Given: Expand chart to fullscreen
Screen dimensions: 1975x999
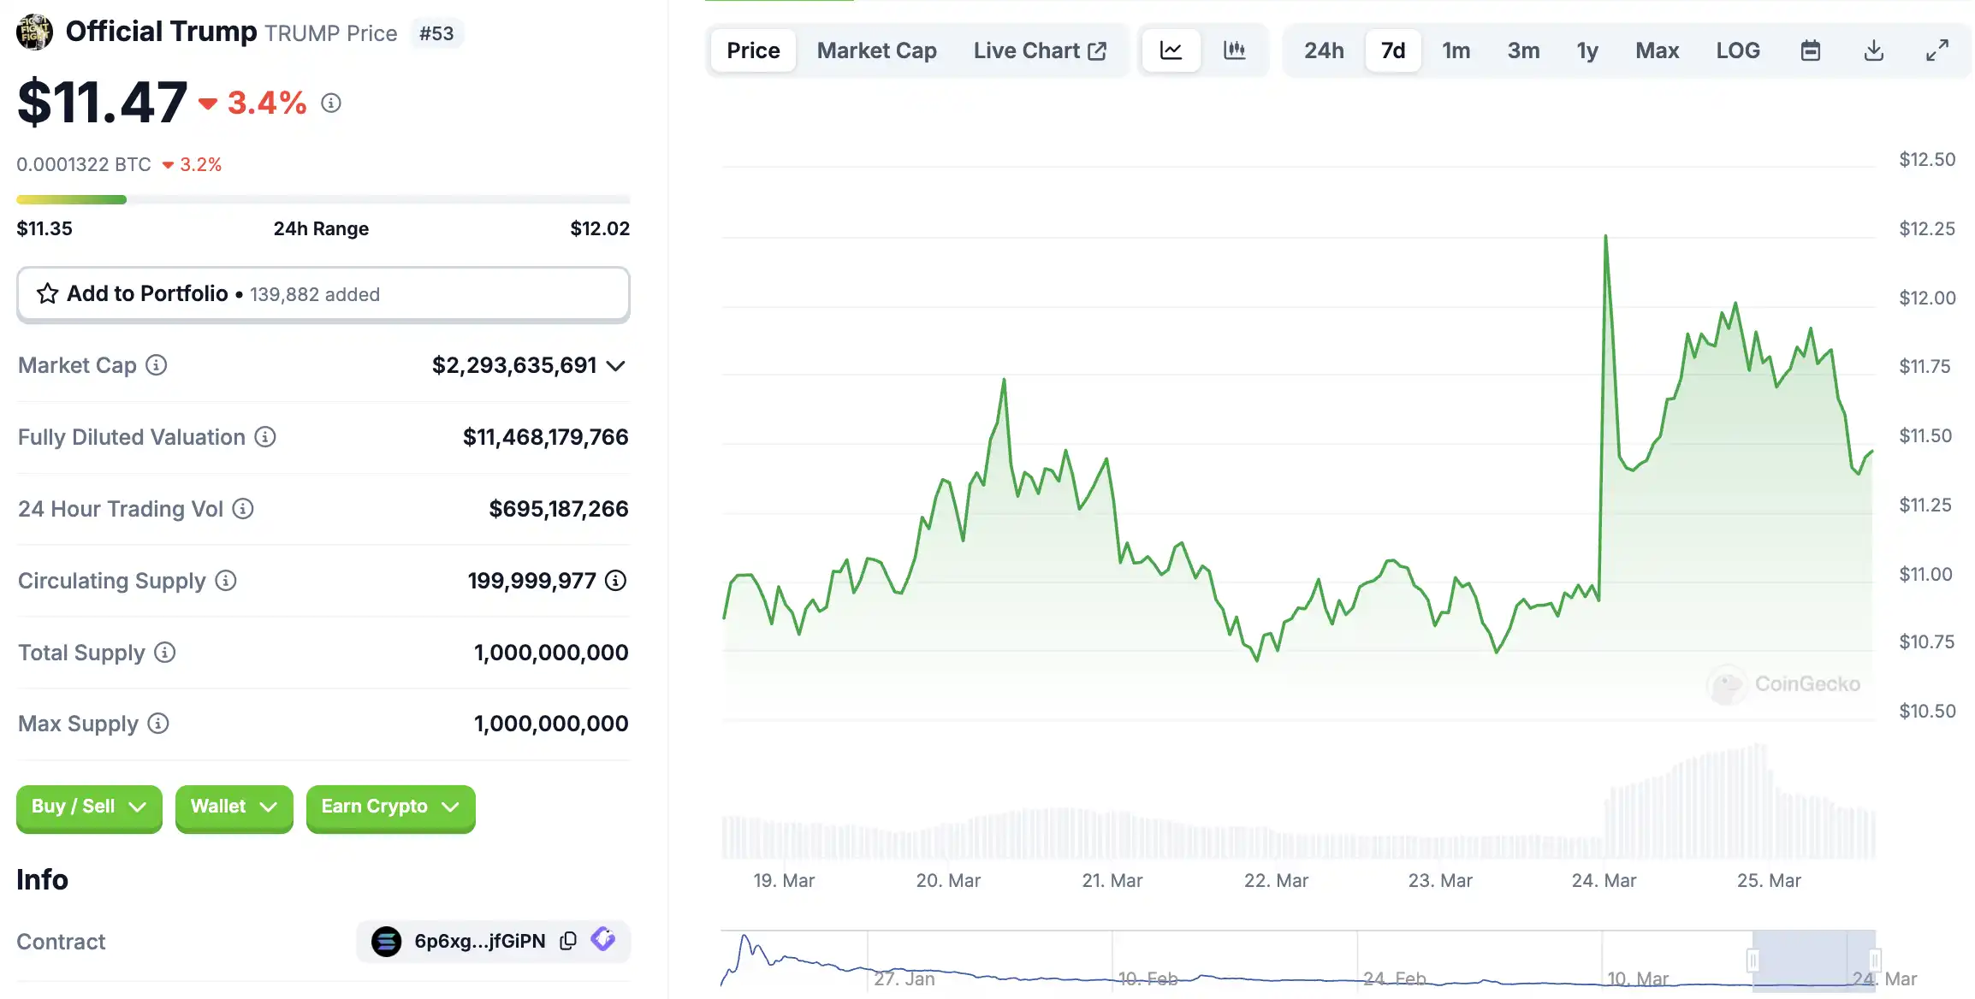Looking at the screenshot, I should [x=1937, y=50].
